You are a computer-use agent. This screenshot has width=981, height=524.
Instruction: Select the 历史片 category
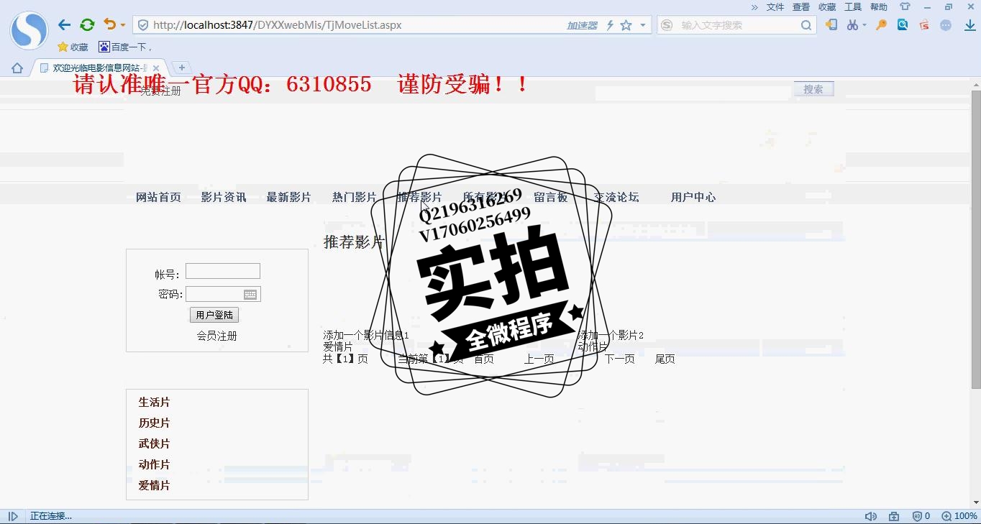point(154,423)
